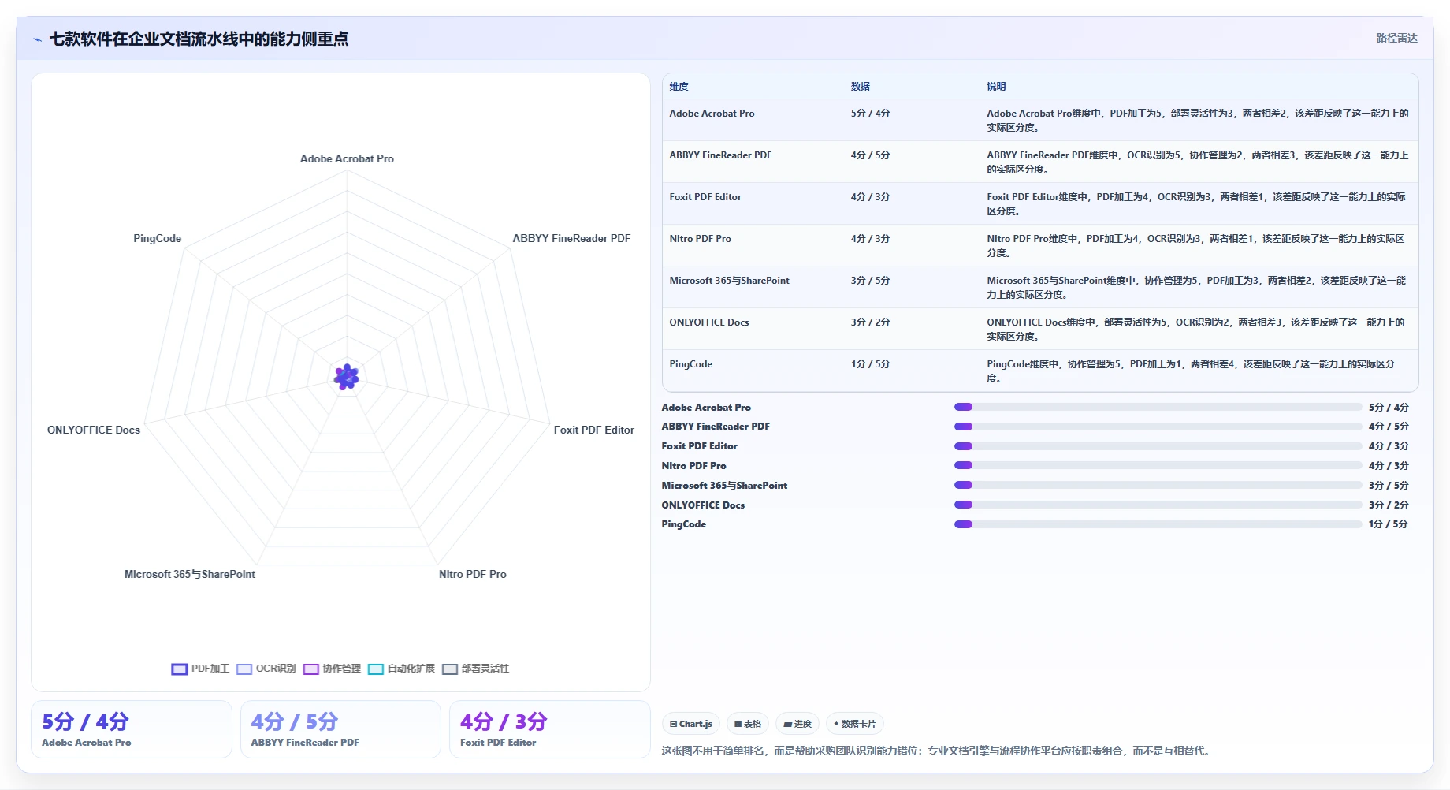Click the Adobe Acrobat Pro radar axis label
This screenshot has height=790, width=1450.
pyautogui.click(x=347, y=158)
